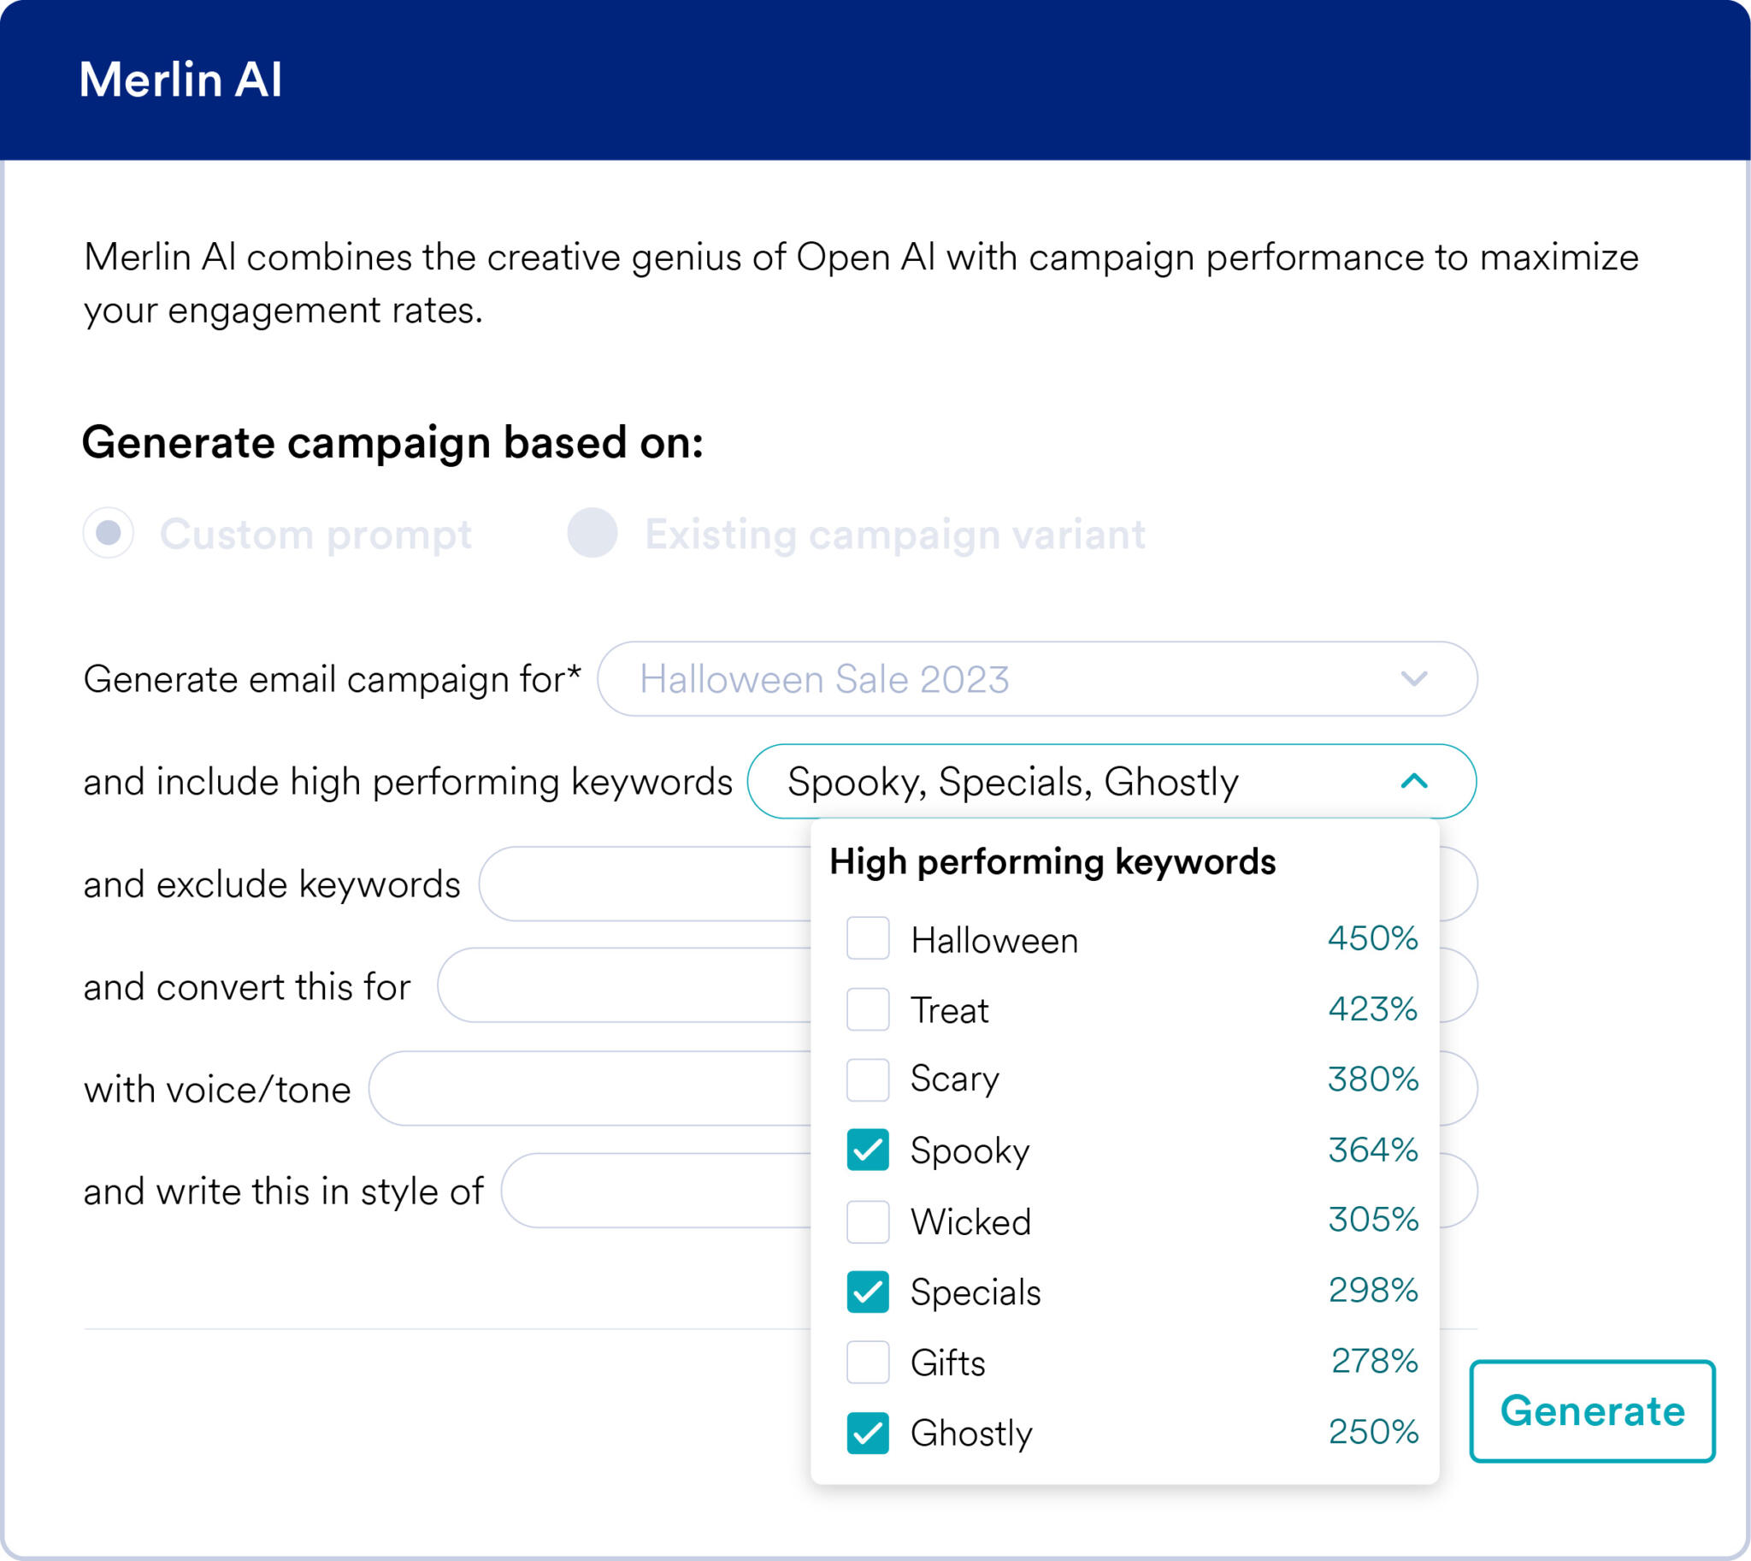
Task: Select the Custom prompt radio button
Action: [108, 534]
